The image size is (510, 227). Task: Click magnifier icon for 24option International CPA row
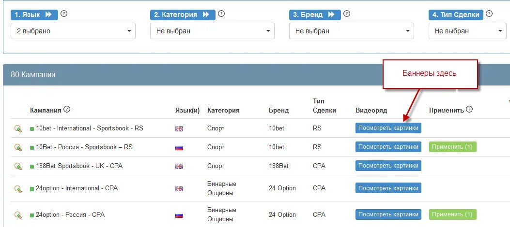tap(18, 188)
